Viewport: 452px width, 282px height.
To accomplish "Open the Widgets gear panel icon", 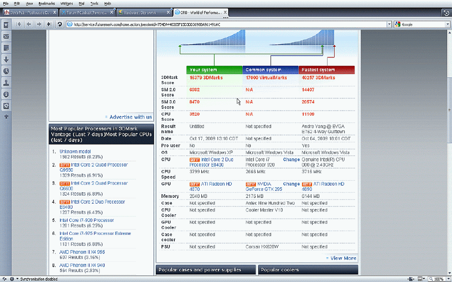I will (x=6, y=106).
